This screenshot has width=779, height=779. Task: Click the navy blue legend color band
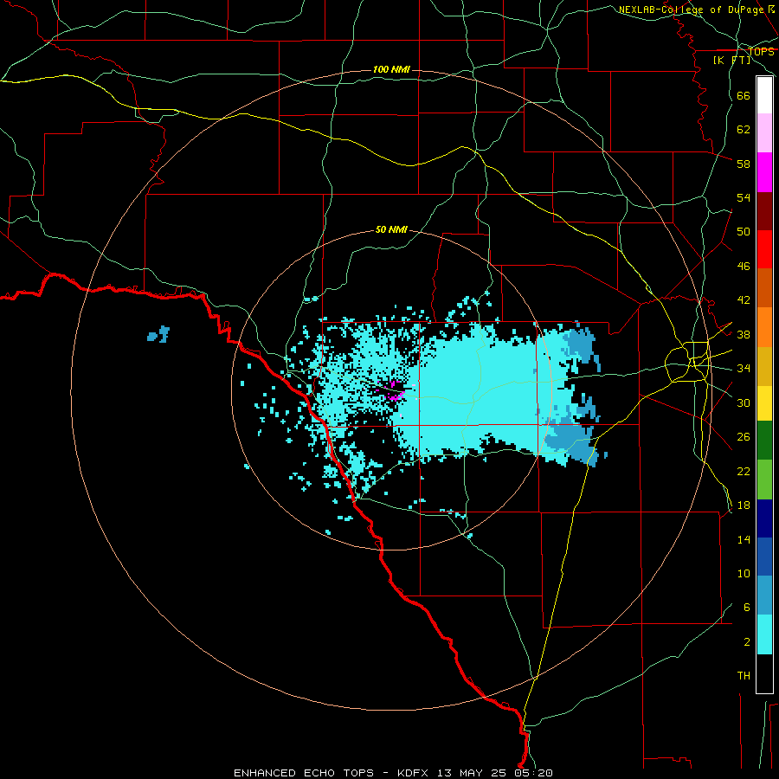[764, 518]
